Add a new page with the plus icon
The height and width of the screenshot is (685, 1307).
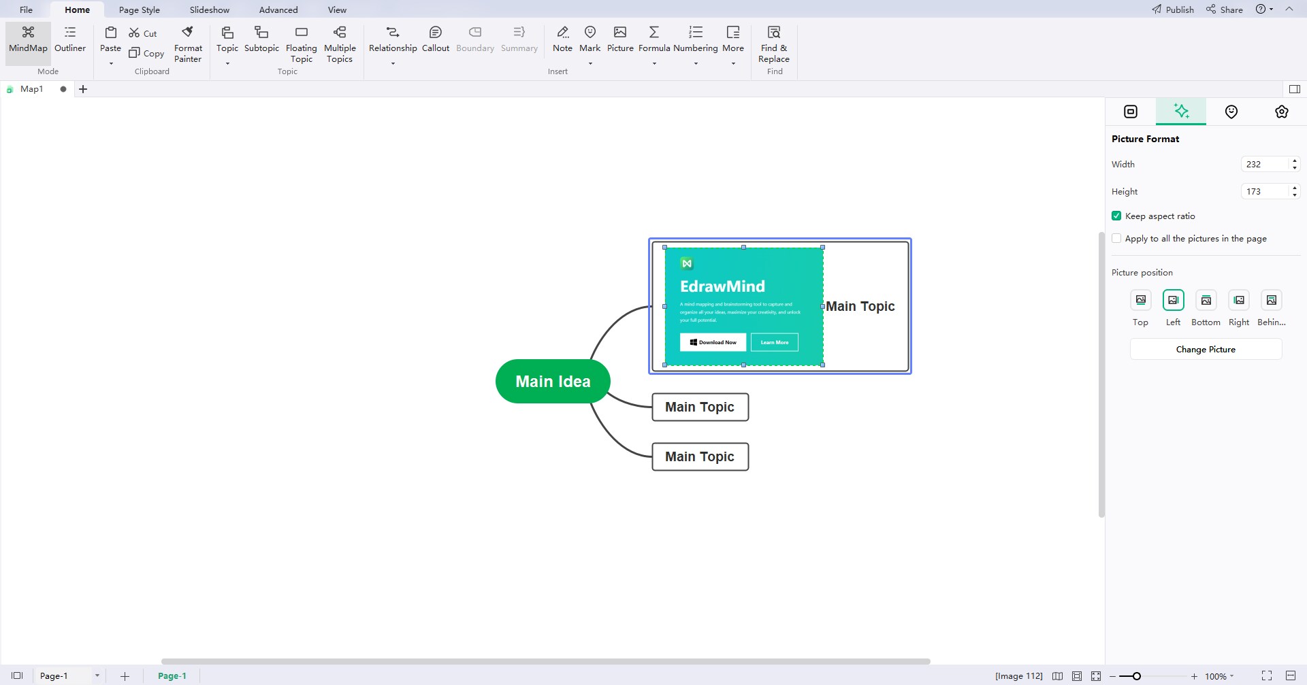[x=125, y=676]
